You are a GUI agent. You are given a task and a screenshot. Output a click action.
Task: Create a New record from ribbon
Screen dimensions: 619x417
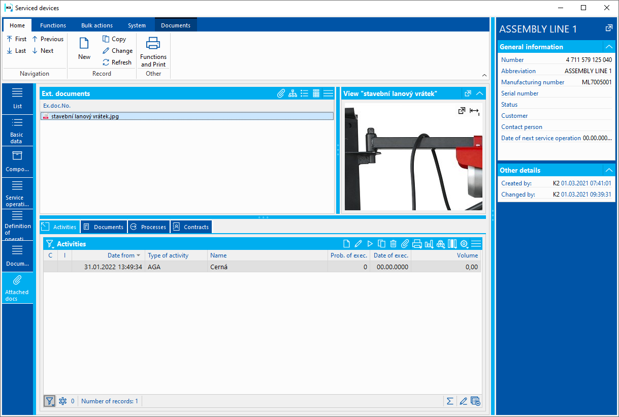click(x=84, y=49)
